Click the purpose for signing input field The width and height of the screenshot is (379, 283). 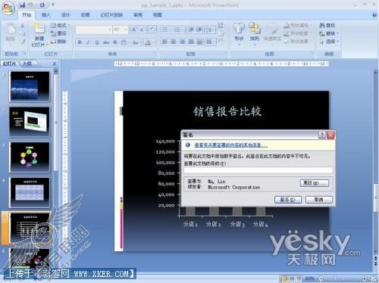pyautogui.click(x=258, y=170)
